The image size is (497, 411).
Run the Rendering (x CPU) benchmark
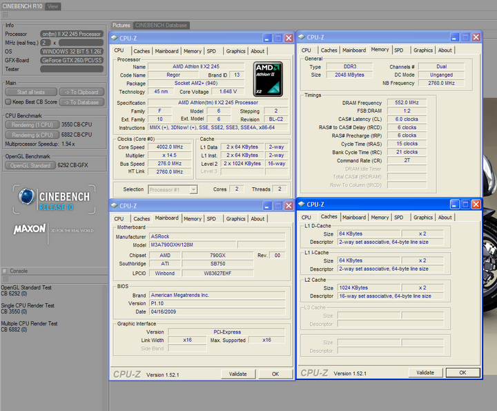[31, 135]
